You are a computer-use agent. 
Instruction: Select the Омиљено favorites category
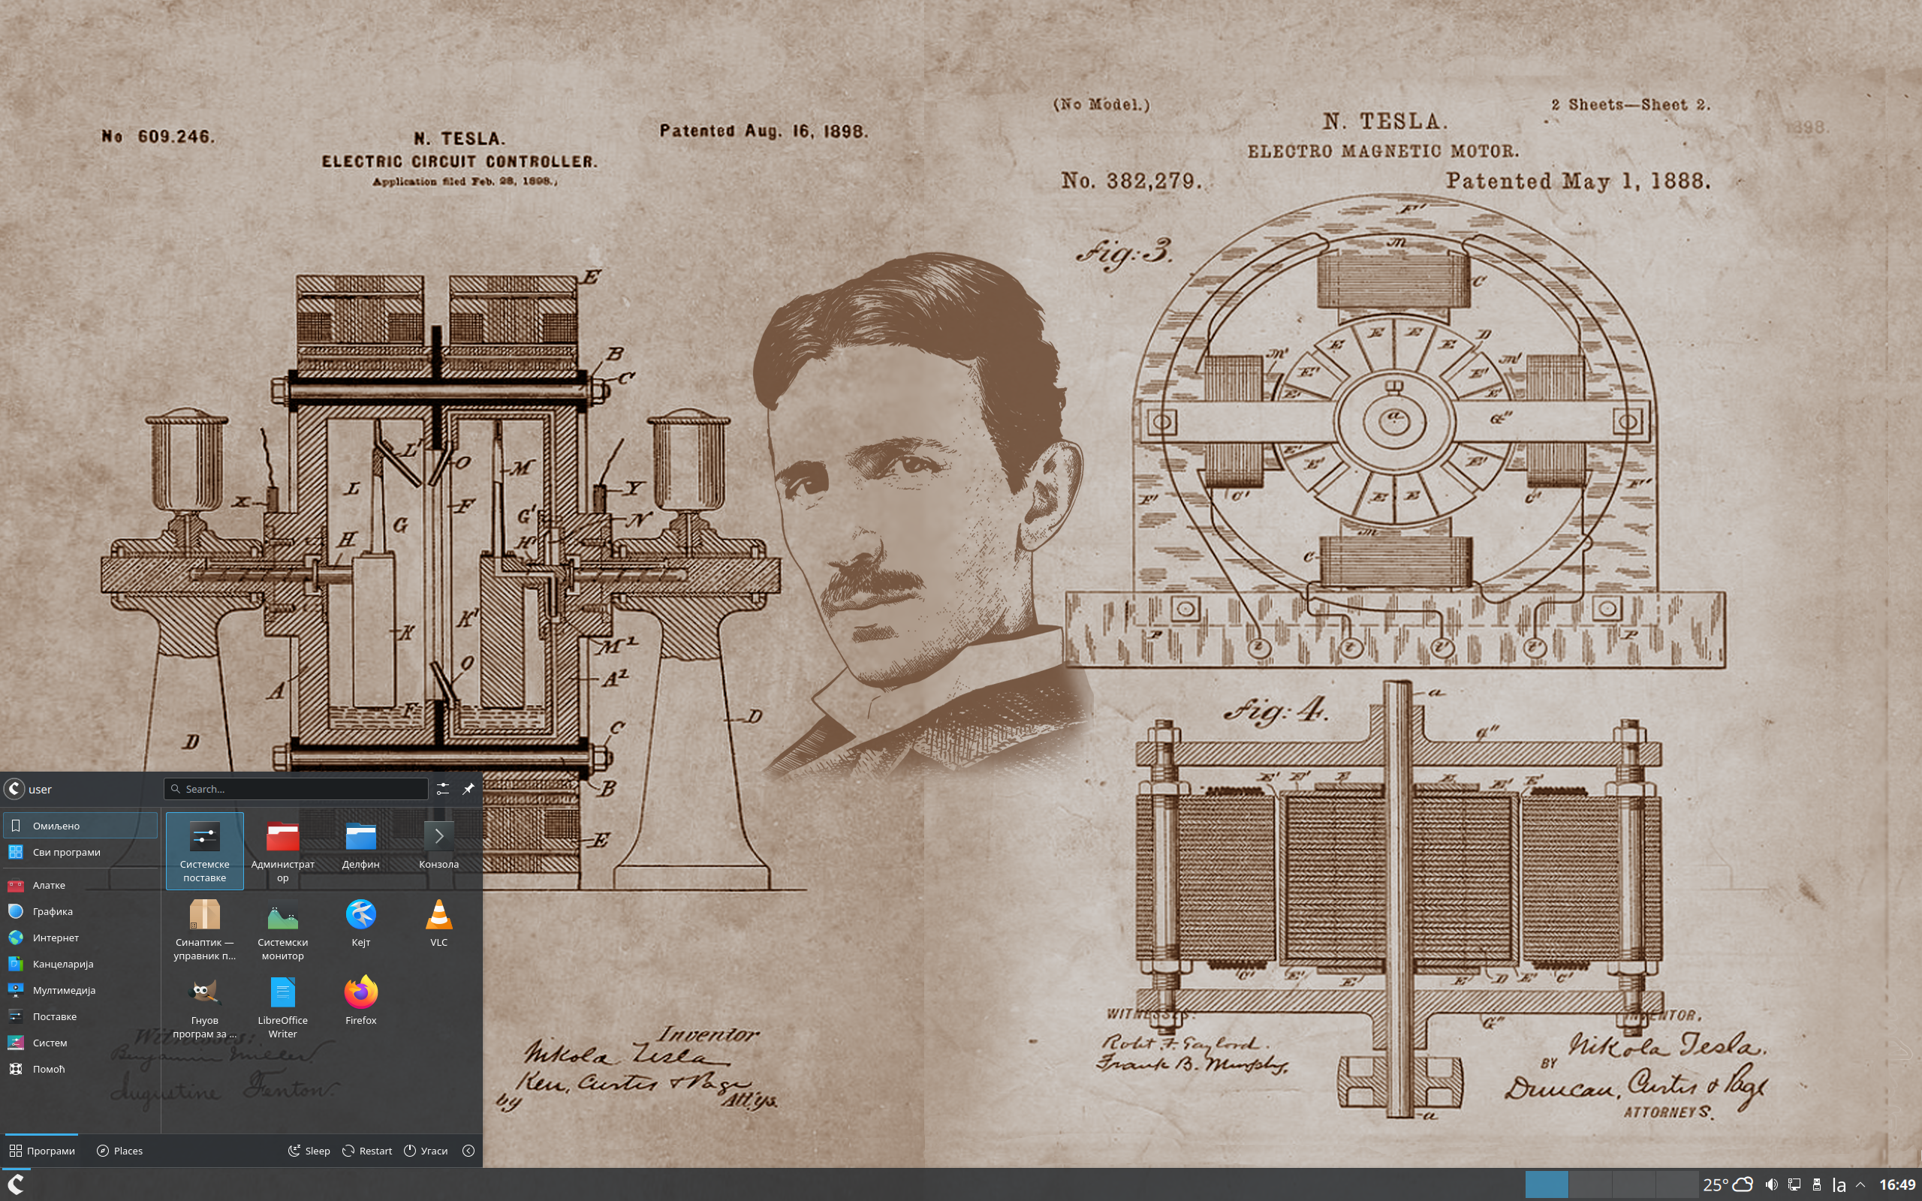80,825
